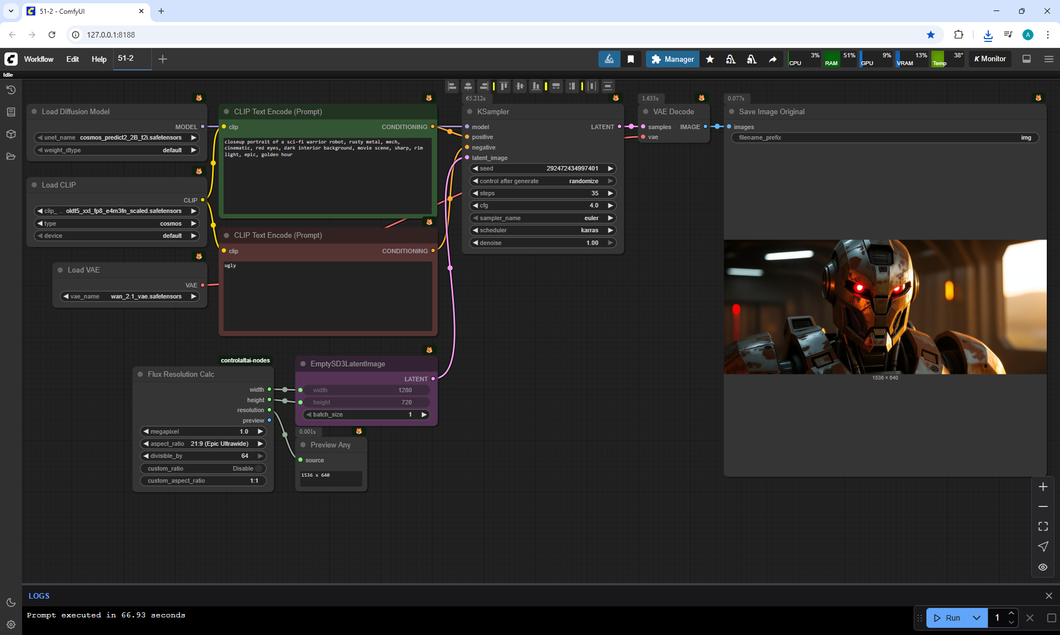Toggle the custom_ratio Disable switch
Image resolution: width=1060 pixels, height=635 pixels.
pyautogui.click(x=258, y=468)
